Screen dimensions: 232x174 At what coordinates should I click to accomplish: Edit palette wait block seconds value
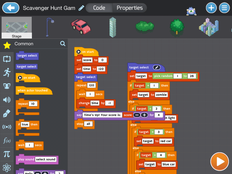coord(29,145)
